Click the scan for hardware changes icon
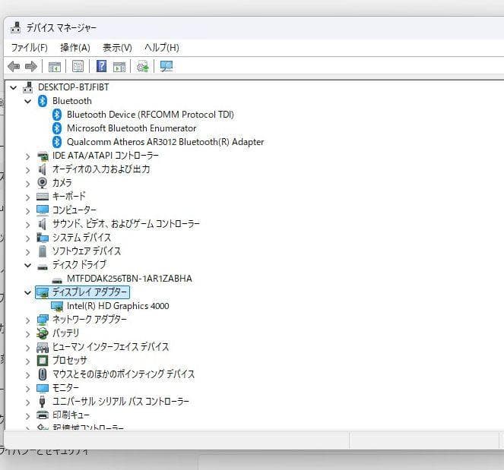 coord(166,66)
